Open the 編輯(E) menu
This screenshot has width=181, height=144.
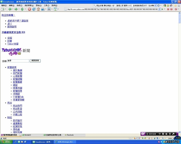(x=12, y=5)
